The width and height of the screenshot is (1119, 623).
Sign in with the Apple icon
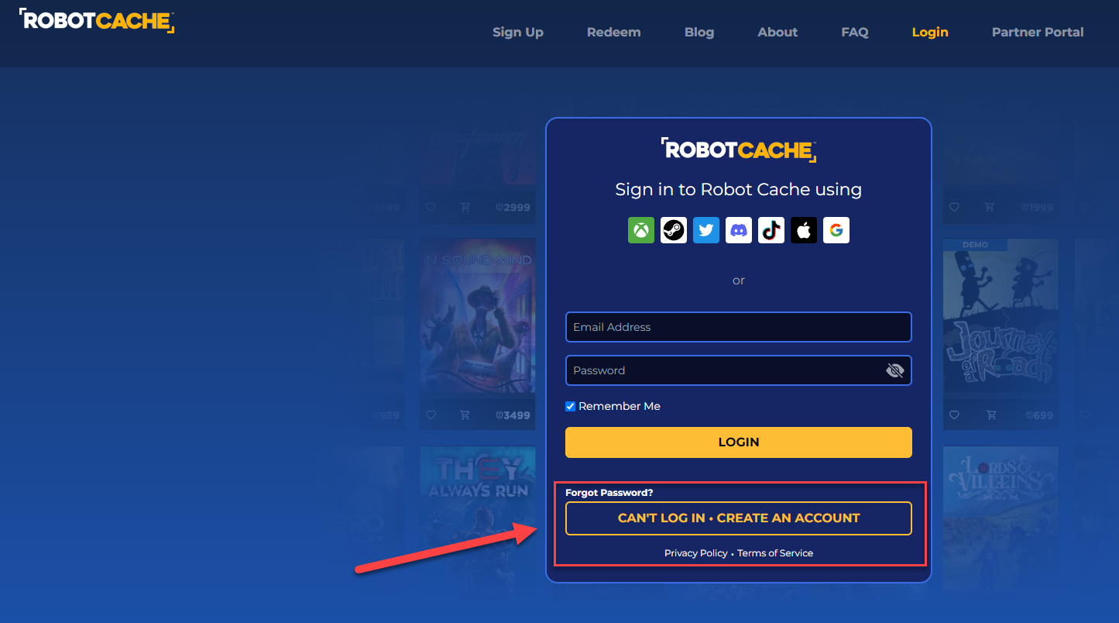click(x=804, y=230)
